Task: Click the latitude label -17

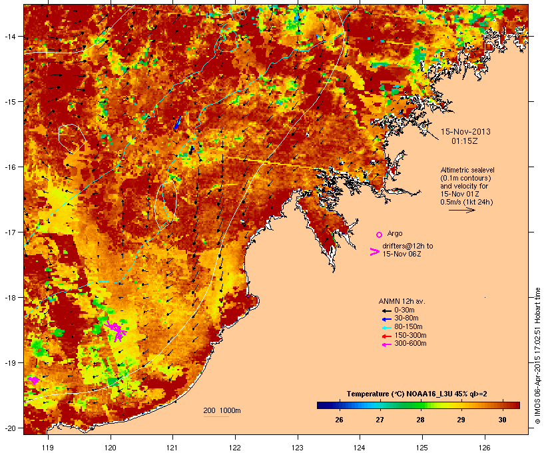Action: tap(10, 232)
